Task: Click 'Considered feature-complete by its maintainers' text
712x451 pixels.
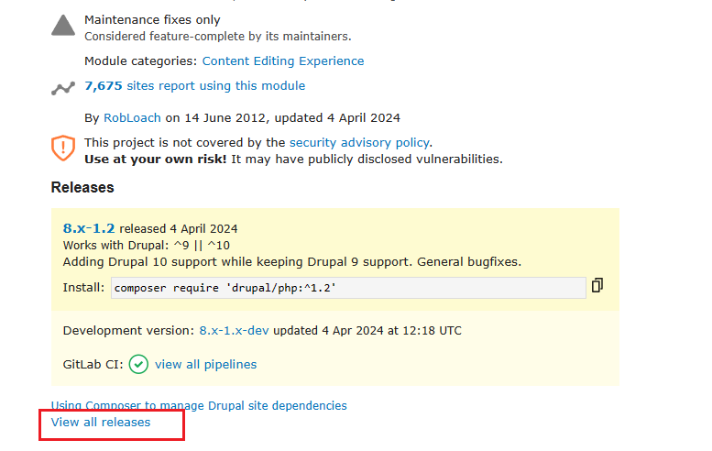Action: [218, 37]
